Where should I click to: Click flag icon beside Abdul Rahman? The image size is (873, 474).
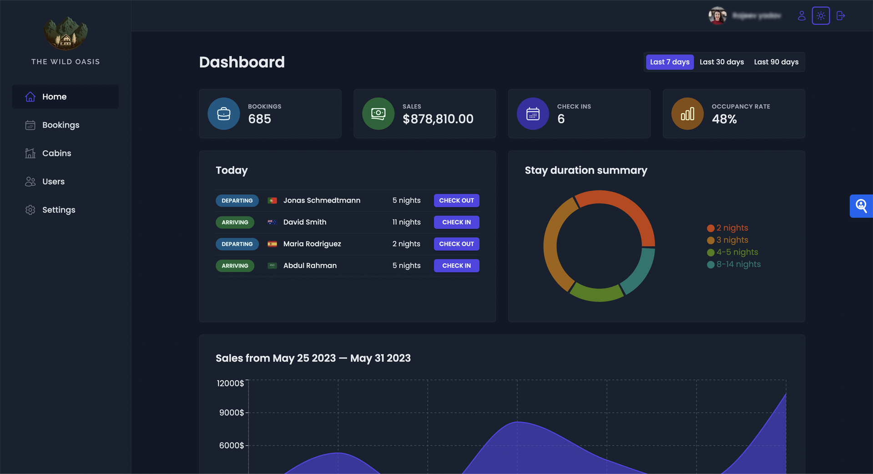(272, 266)
